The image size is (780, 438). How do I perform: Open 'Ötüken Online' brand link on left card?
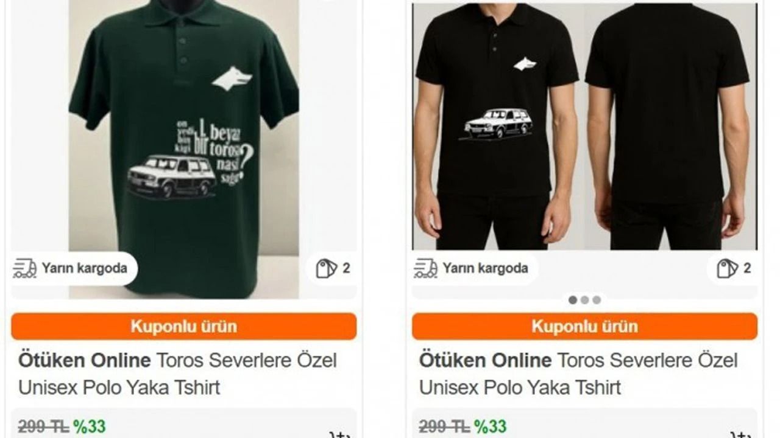(x=85, y=360)
